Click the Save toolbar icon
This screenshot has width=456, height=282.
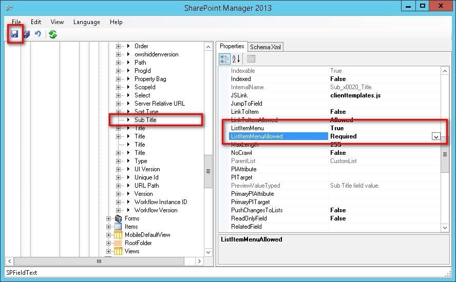(x=14, y=34)
